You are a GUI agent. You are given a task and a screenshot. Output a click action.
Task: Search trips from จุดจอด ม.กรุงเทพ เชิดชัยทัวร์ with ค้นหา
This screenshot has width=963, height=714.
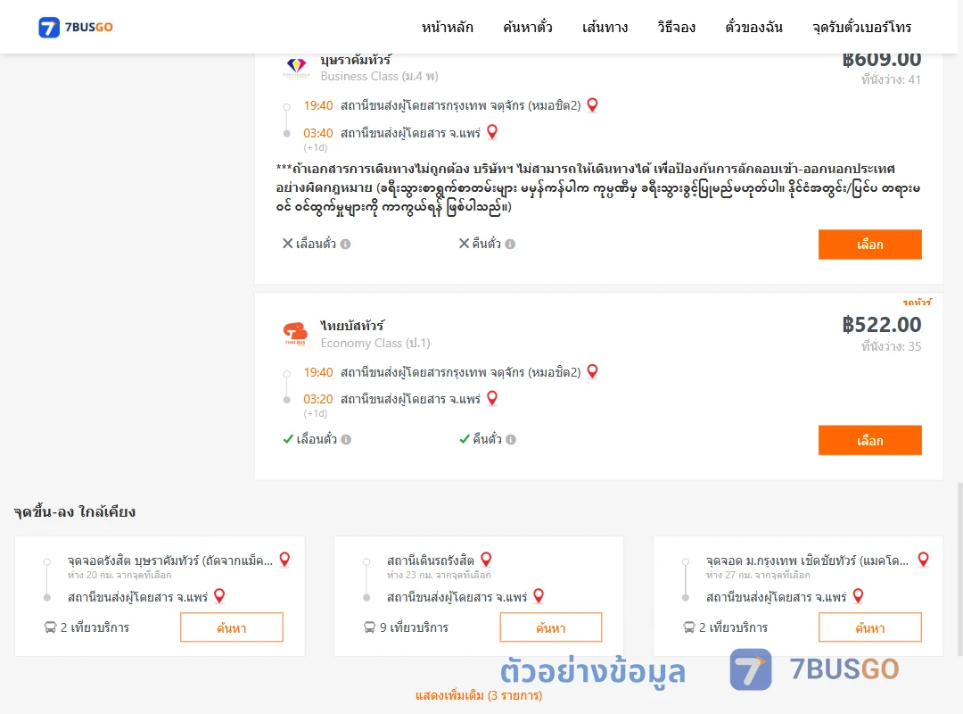click(870, 627)
